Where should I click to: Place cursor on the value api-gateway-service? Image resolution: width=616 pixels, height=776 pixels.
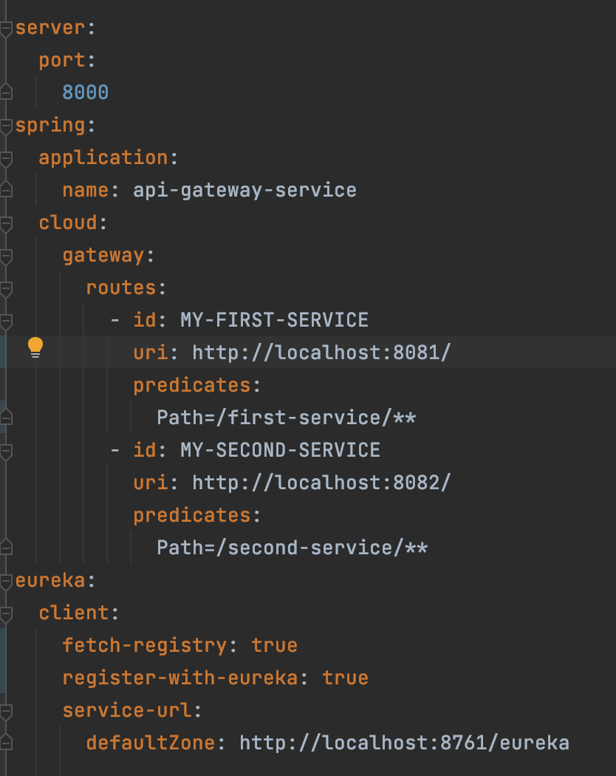pyautogui.click(x=244, y=190)
